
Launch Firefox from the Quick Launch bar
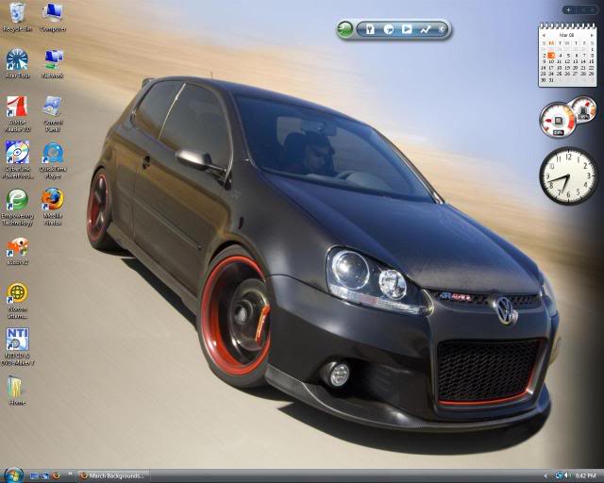56,475
